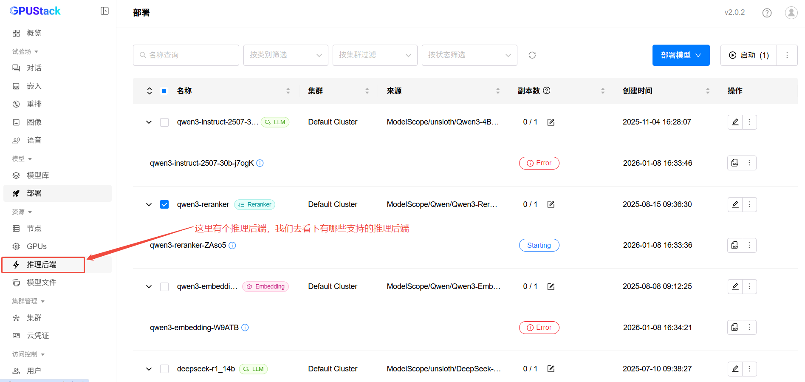Screen dimensions: 805x382
Task: Navigate to 模型库 model catalog
Action: (x=57, y=175)
